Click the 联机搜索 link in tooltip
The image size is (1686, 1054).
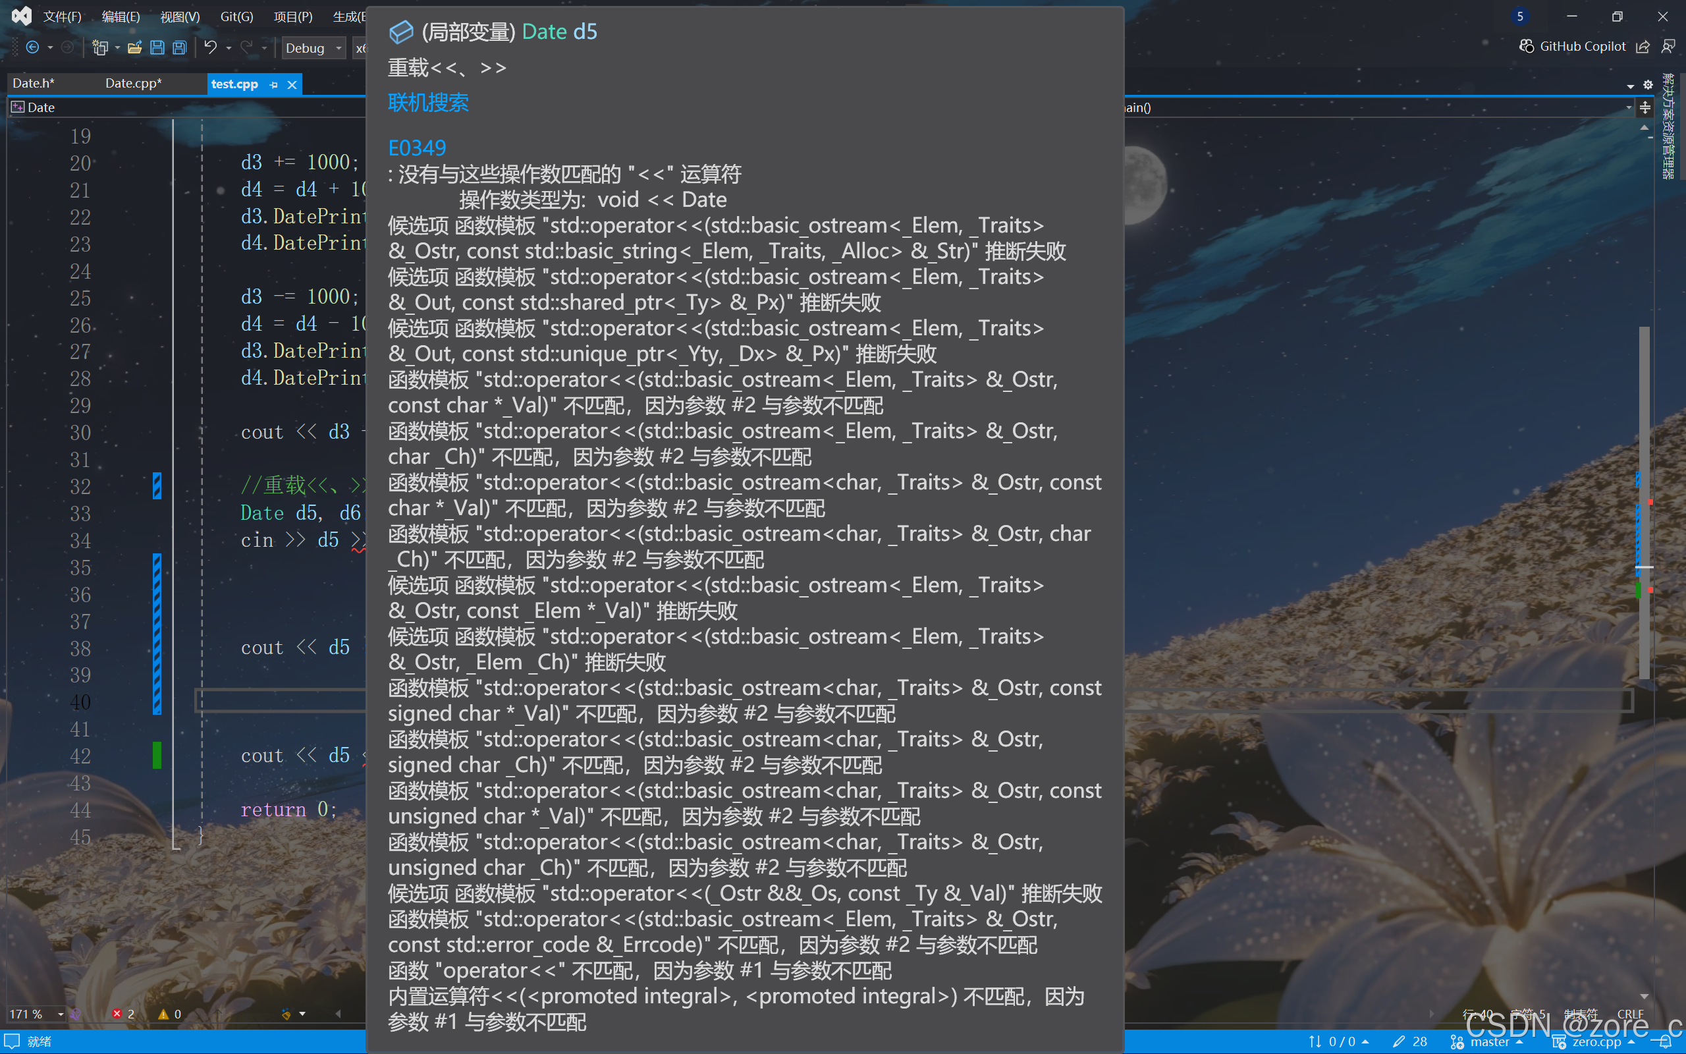click(428, 103)
